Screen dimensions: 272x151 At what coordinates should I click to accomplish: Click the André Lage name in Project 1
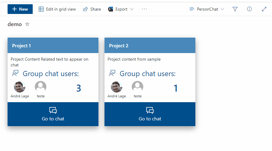pos(20,96)
